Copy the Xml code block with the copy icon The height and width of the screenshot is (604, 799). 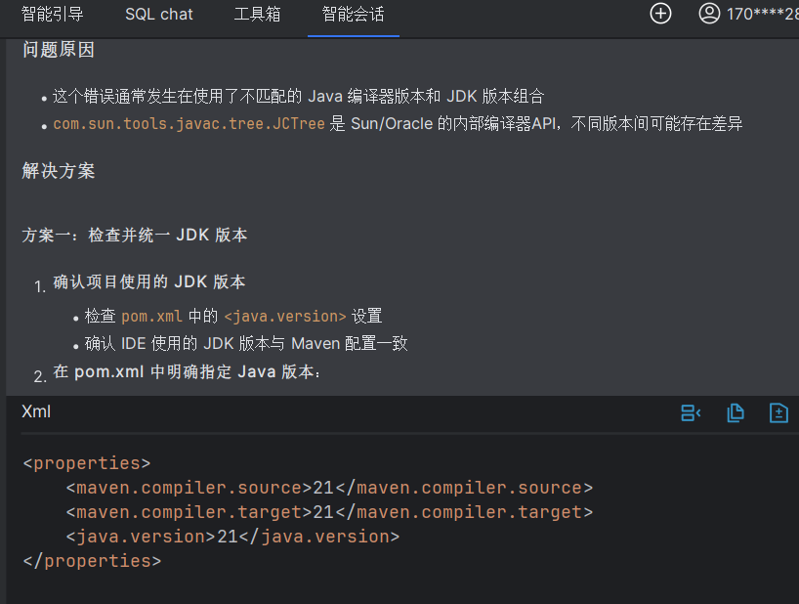point(736,413)
